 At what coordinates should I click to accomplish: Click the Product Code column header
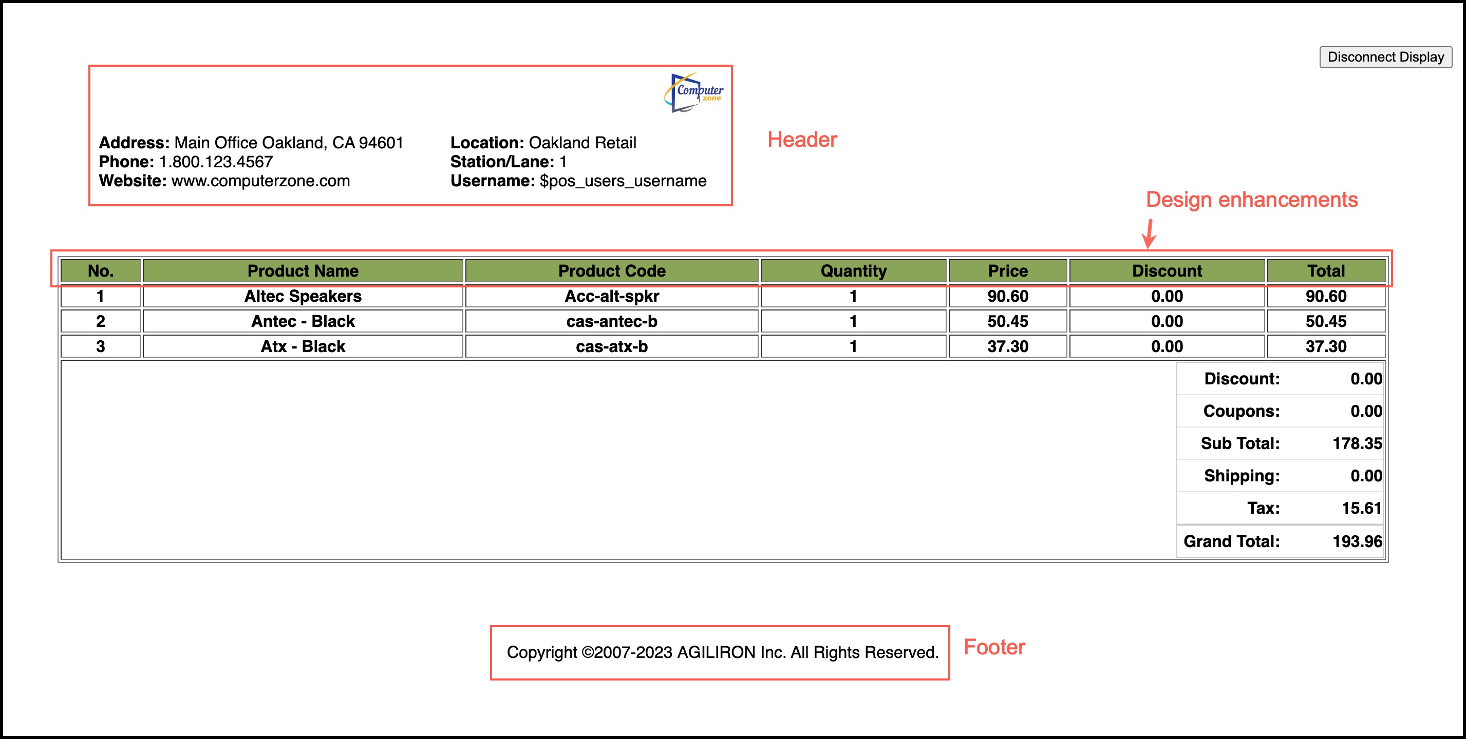coord(612,270)
